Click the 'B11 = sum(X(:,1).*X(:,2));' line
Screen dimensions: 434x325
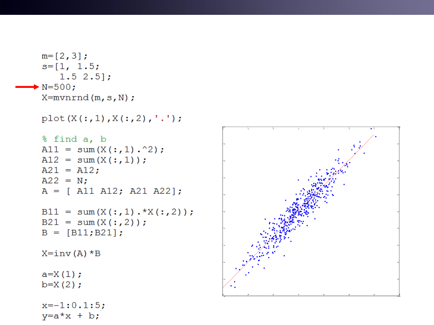point(117,212)
